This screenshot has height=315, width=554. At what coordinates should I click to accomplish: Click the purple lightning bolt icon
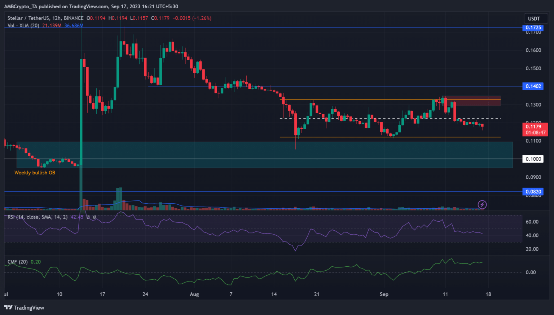point(482,205)
